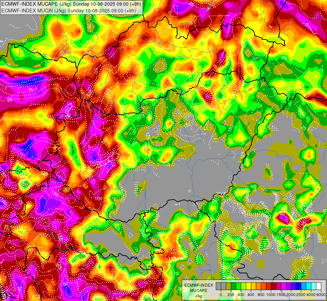
Task: Click the 4000 value on legend scale
Action: [311, 295]
